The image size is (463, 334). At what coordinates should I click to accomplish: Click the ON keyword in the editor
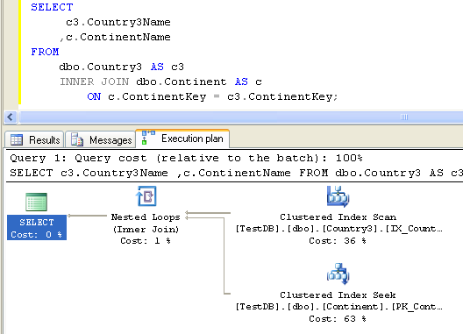click(x=94, y=96)
